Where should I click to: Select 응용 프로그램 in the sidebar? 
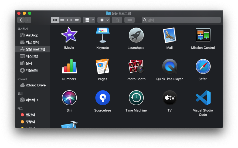[32, 49]
